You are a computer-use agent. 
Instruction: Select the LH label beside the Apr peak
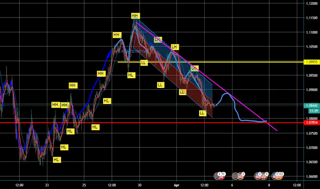175,47
